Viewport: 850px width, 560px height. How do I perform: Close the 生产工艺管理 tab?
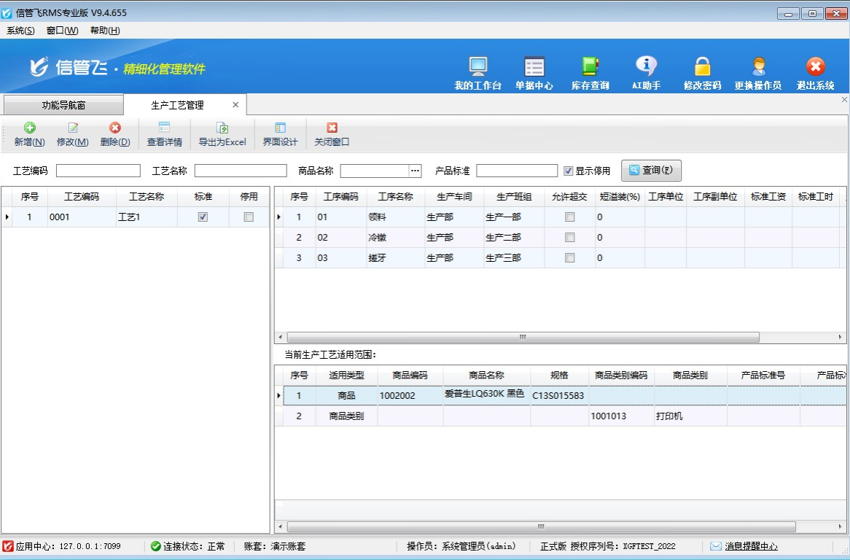click(235, 105)
